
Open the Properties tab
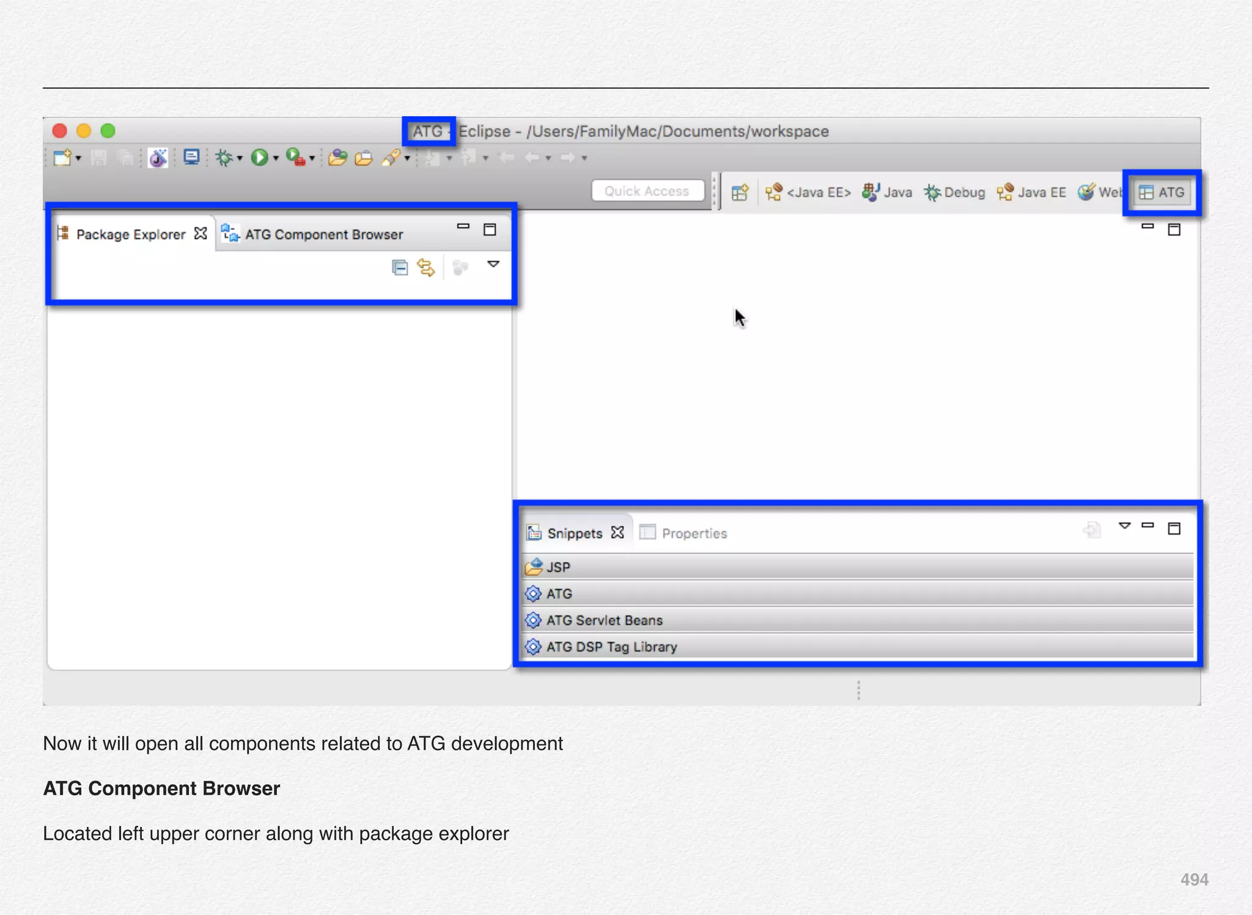(683, 533)
